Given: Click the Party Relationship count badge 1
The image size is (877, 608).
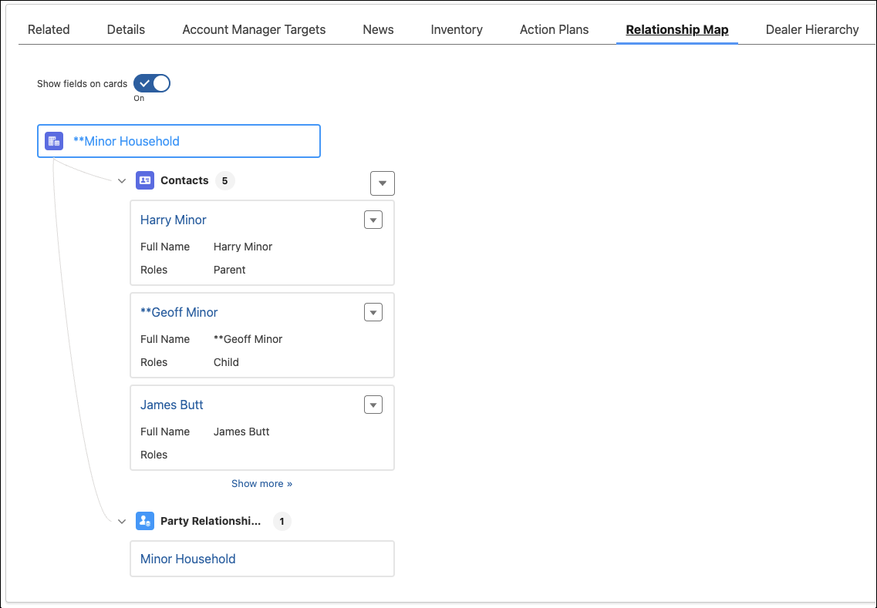Looking at the screenshot, I should pyautogui.click(x=282, y=522).
